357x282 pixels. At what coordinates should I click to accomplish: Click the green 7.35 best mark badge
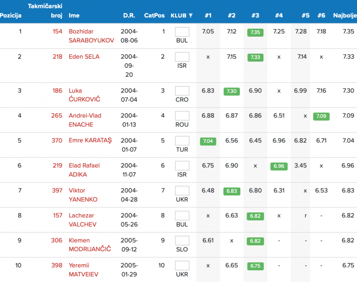255,32
